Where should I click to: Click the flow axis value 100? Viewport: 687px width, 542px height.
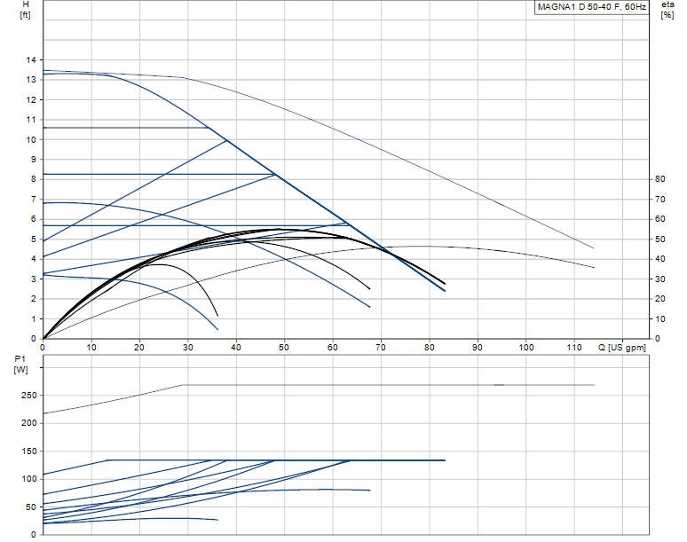click(526, 348)
